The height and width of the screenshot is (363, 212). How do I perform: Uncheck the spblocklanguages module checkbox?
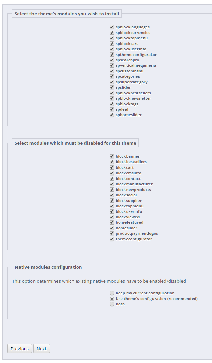[x=112, y=27]
